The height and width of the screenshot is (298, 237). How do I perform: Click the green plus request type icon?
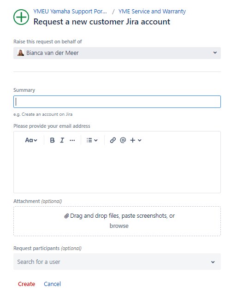[21, 17]
